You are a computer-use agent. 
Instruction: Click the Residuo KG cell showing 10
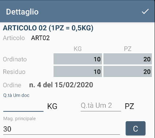click(78, 72)
